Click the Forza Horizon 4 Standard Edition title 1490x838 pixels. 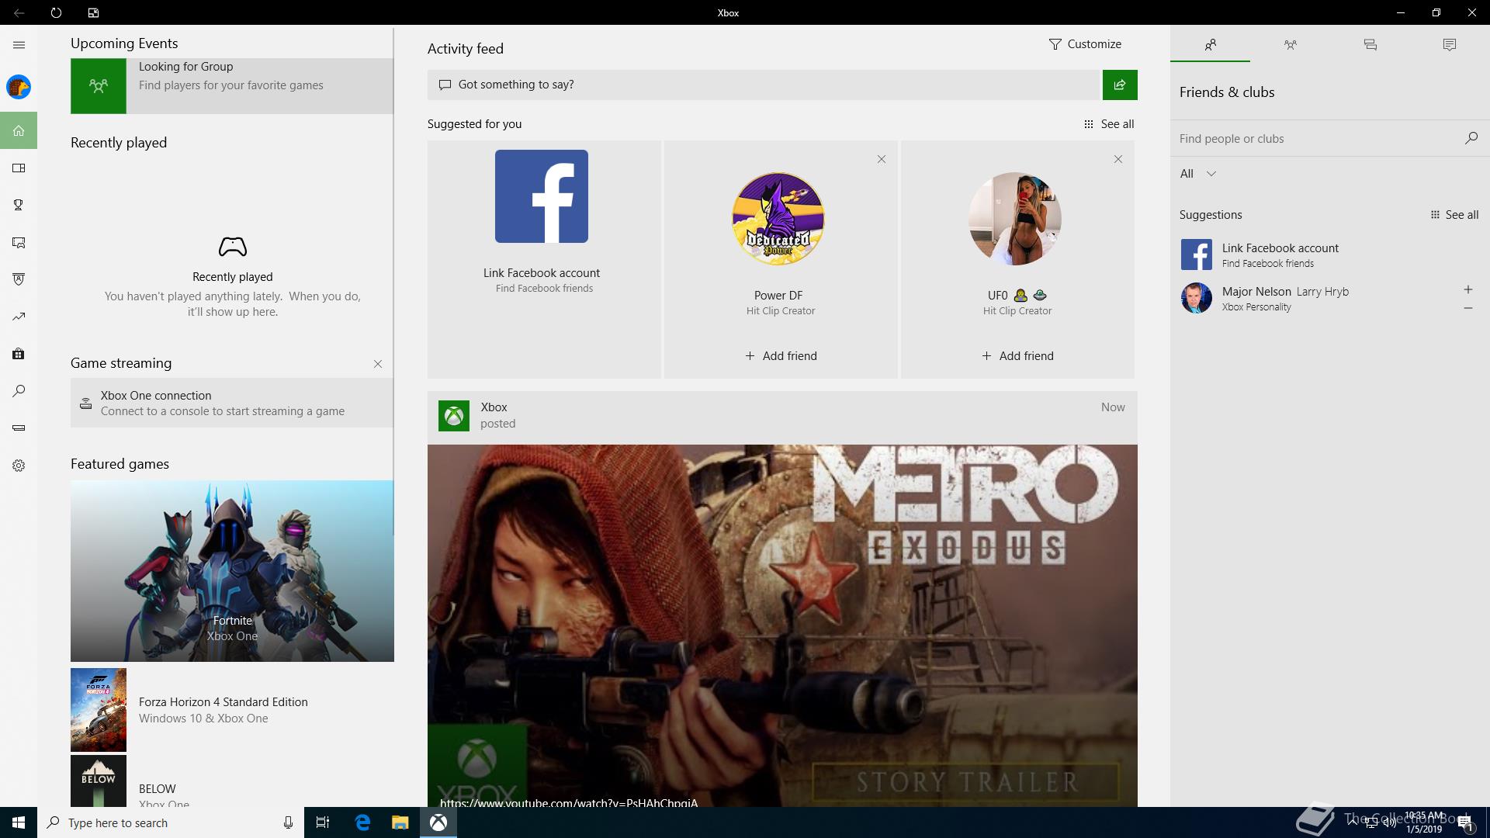pos(223,702)
